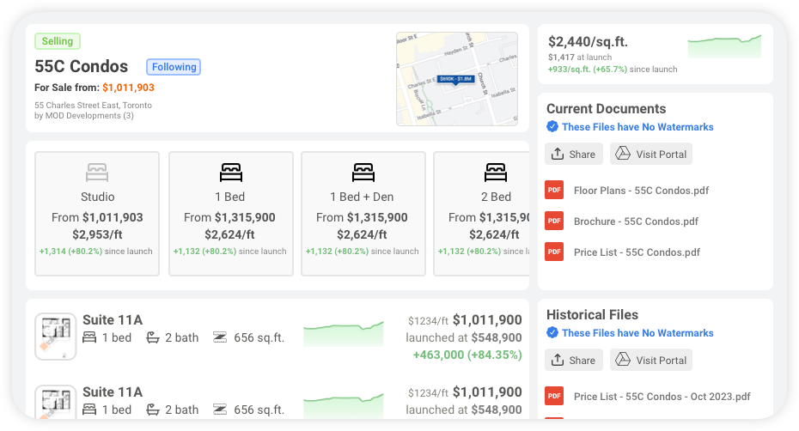Select the 2 Bed unit type card

(x=480, y=214)
